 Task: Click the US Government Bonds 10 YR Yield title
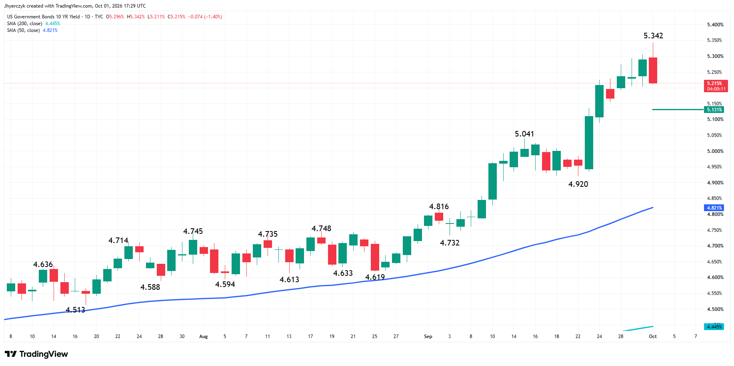click(x=44, y=17)
